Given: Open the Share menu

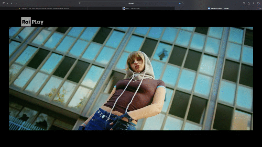Looking at the screenshot, I should [x=249, y=3].
